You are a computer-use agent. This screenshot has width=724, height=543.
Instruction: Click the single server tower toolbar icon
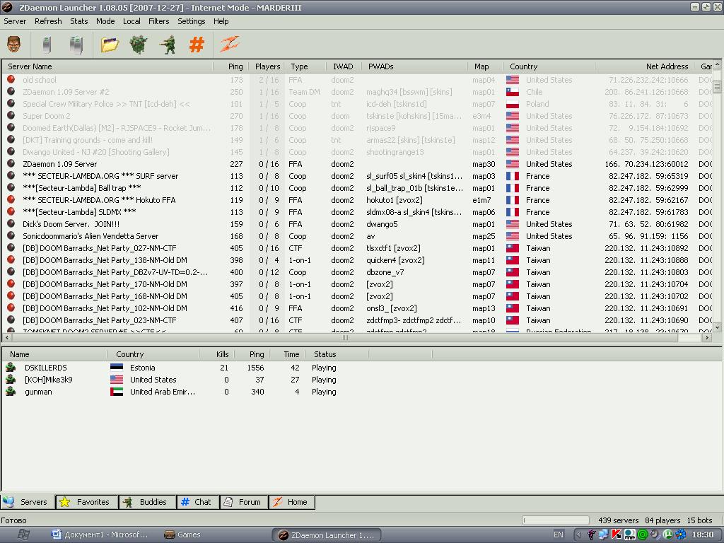[47, 45]
